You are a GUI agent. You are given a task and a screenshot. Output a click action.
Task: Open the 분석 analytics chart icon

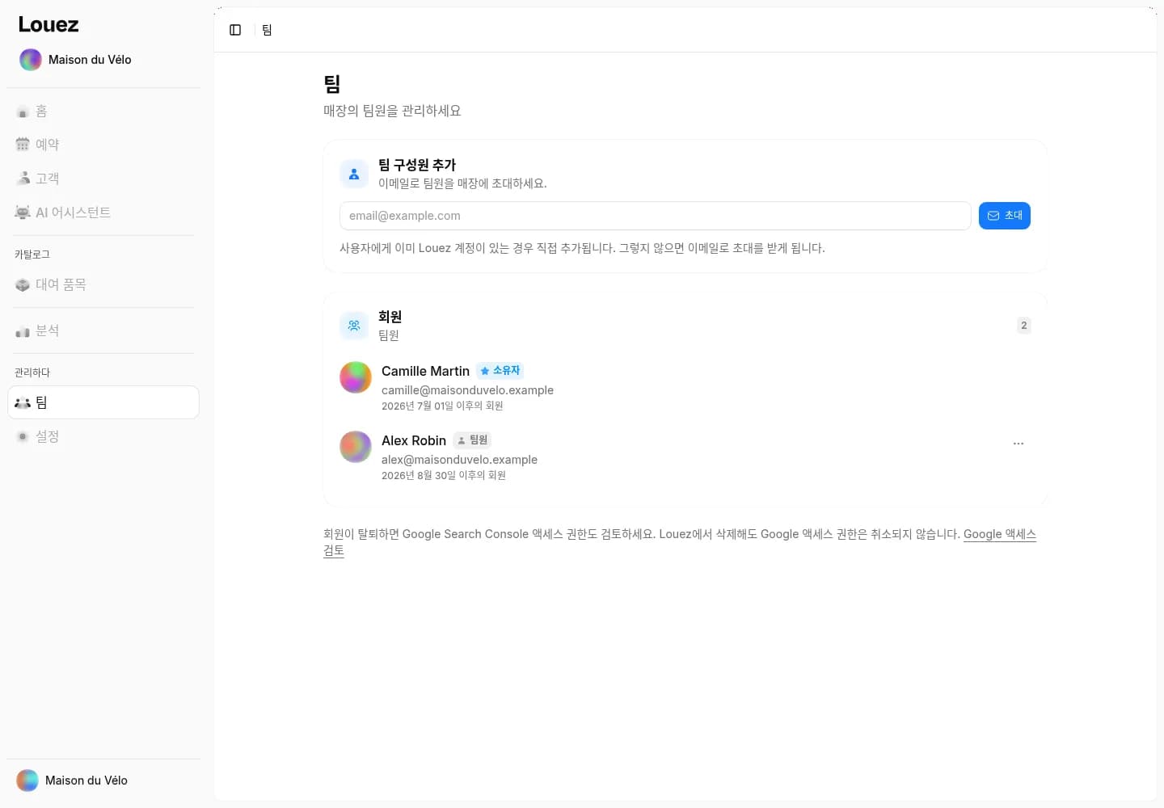tap(23, 330)
